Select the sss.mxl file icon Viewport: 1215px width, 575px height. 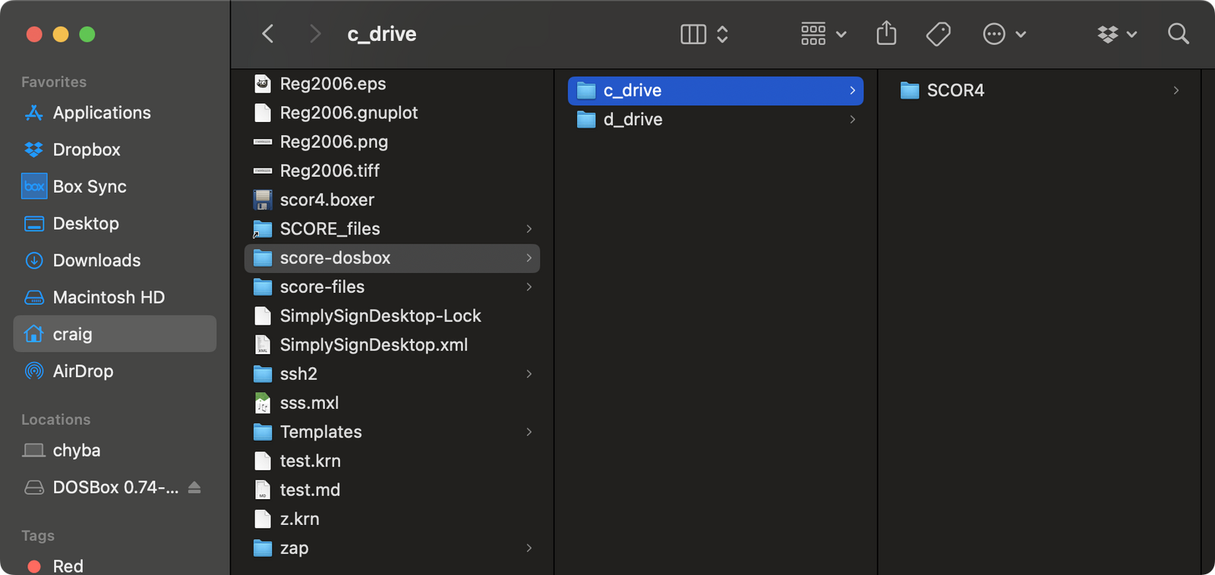[x=263, y=404]
